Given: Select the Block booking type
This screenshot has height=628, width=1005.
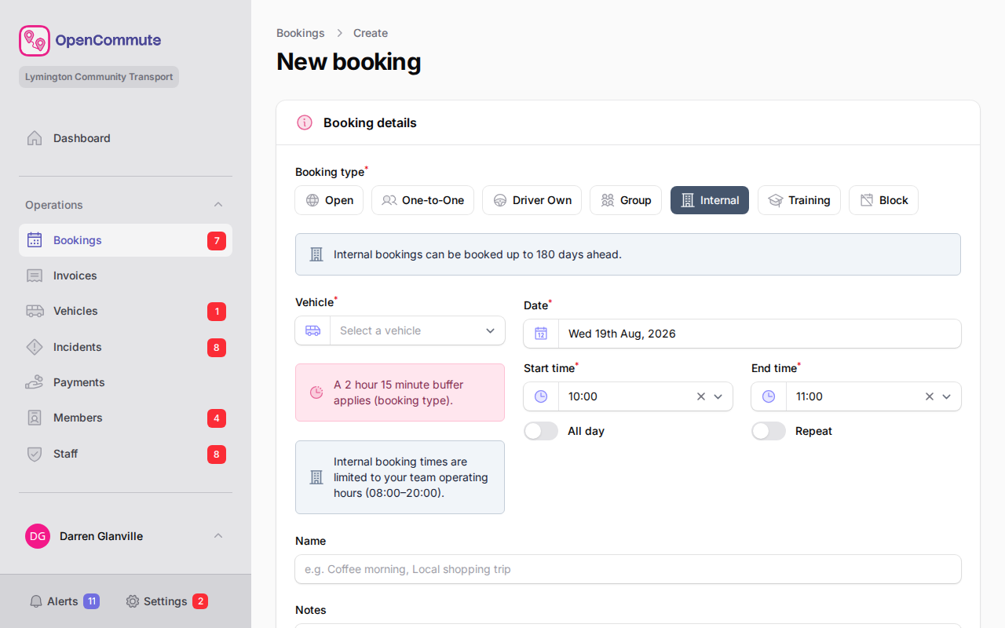Looking at the screenshot, I should click(x=883, y=200).
